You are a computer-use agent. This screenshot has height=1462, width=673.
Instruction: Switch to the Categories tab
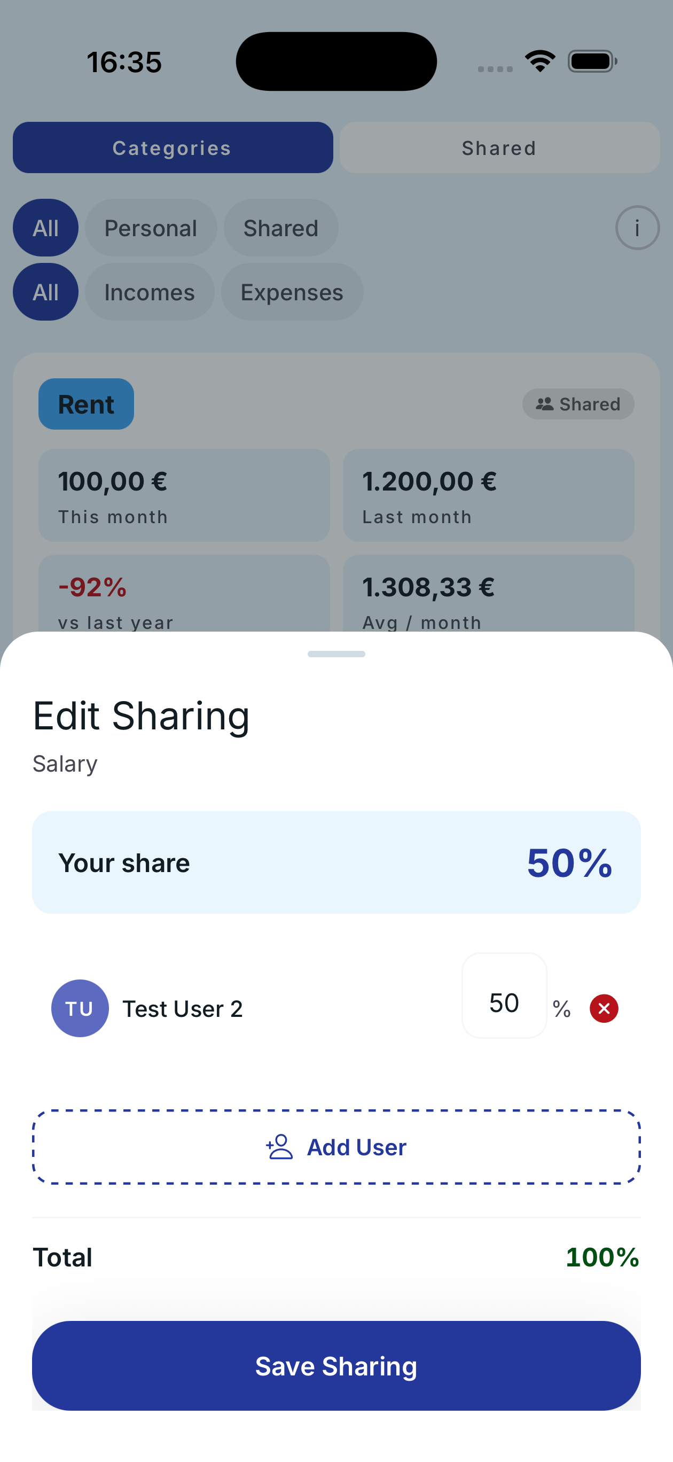[173, 147]
